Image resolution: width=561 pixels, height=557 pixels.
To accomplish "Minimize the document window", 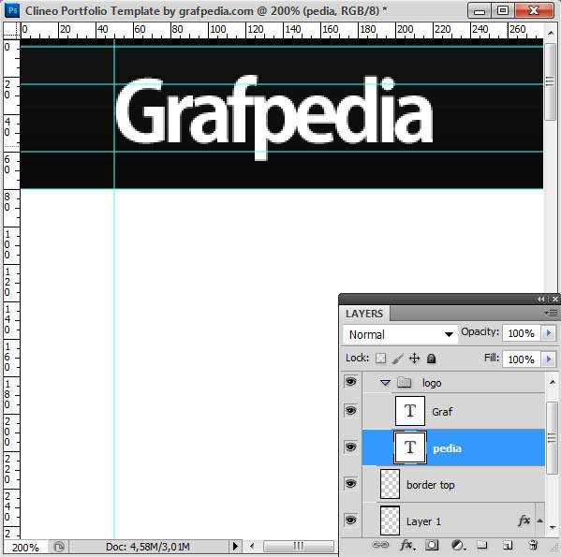I will point(480,10).
